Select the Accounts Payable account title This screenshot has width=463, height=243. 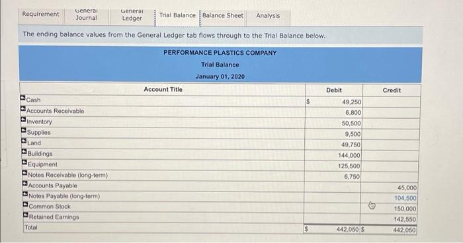tap(53, 186)
